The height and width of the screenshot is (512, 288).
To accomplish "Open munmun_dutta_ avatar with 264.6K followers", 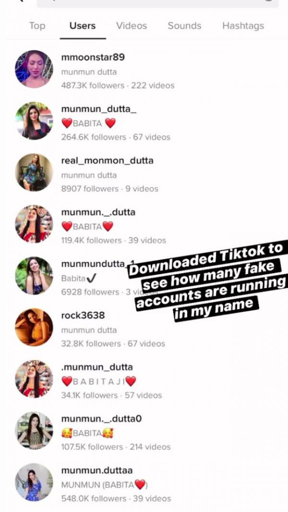I will (34, 120).
